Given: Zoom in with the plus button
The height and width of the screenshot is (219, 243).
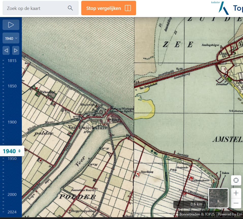Looking at the screenshot, I should (x=236, y=193).
